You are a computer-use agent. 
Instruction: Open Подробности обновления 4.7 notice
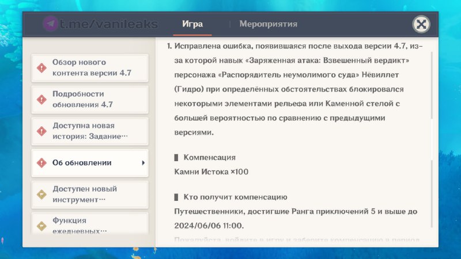(90, 100)
